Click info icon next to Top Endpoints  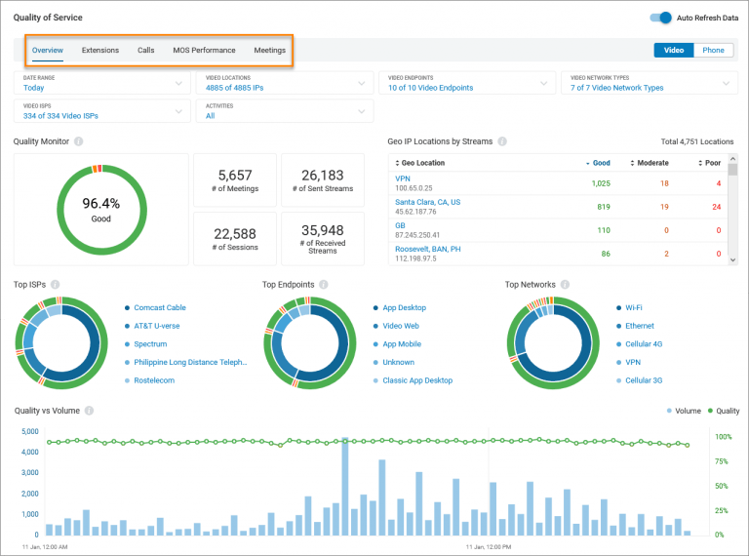[x=323, y=285]
